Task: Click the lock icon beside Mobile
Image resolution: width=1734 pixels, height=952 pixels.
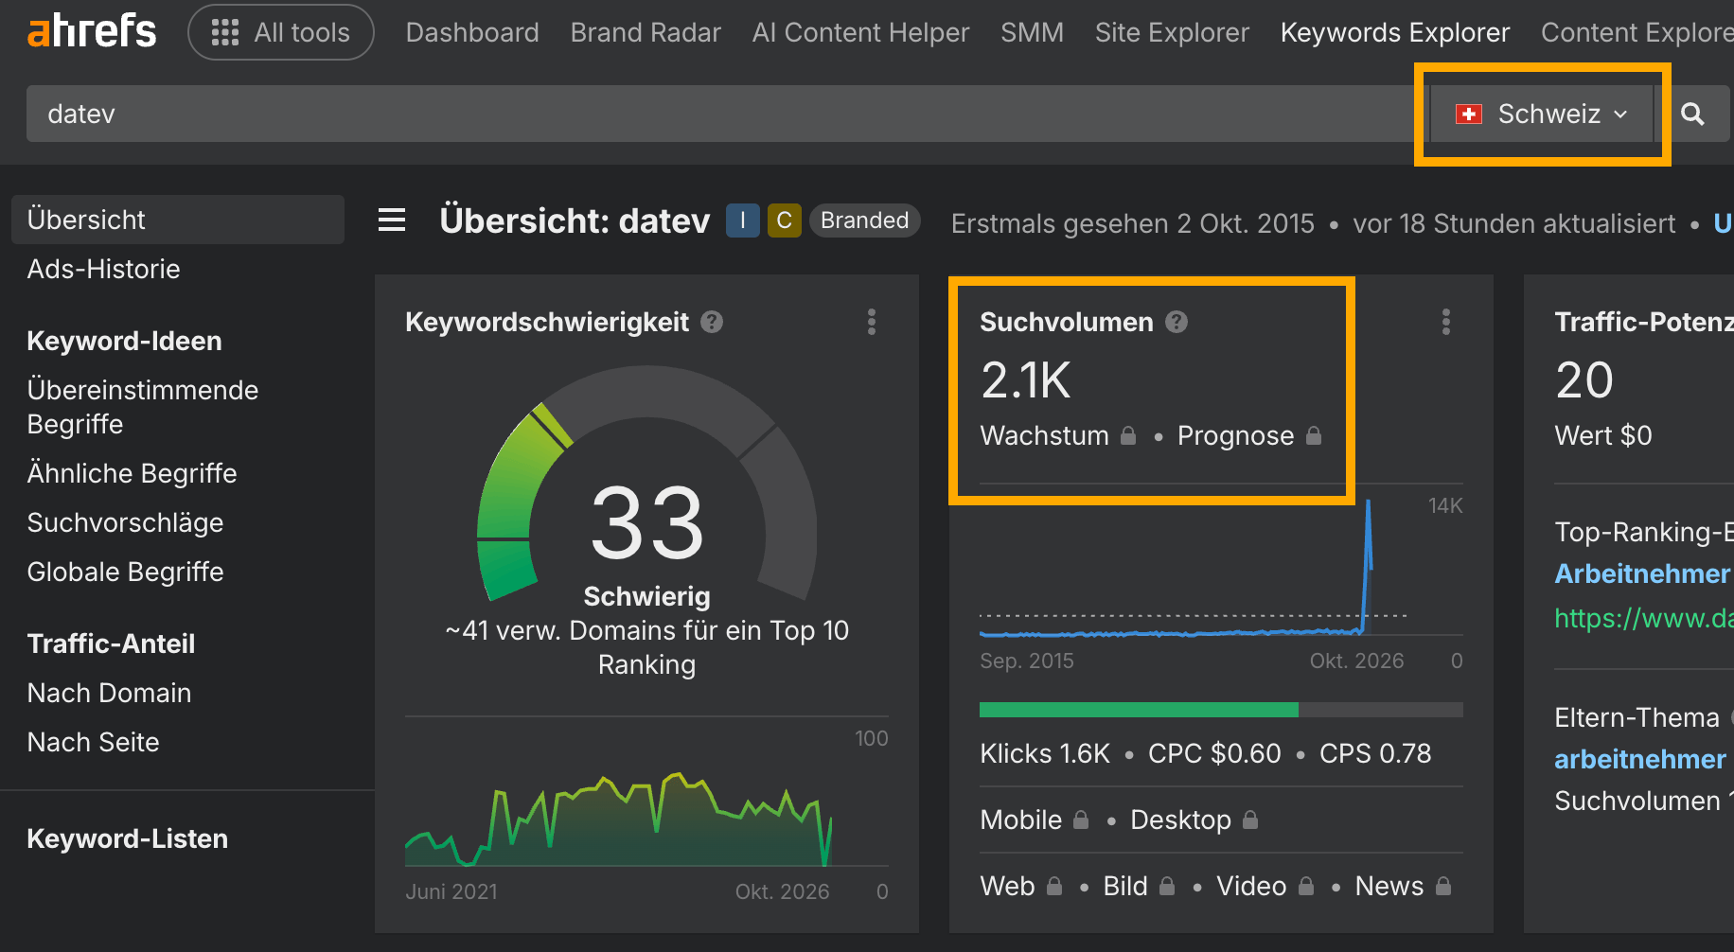Action: point(1081,820)
